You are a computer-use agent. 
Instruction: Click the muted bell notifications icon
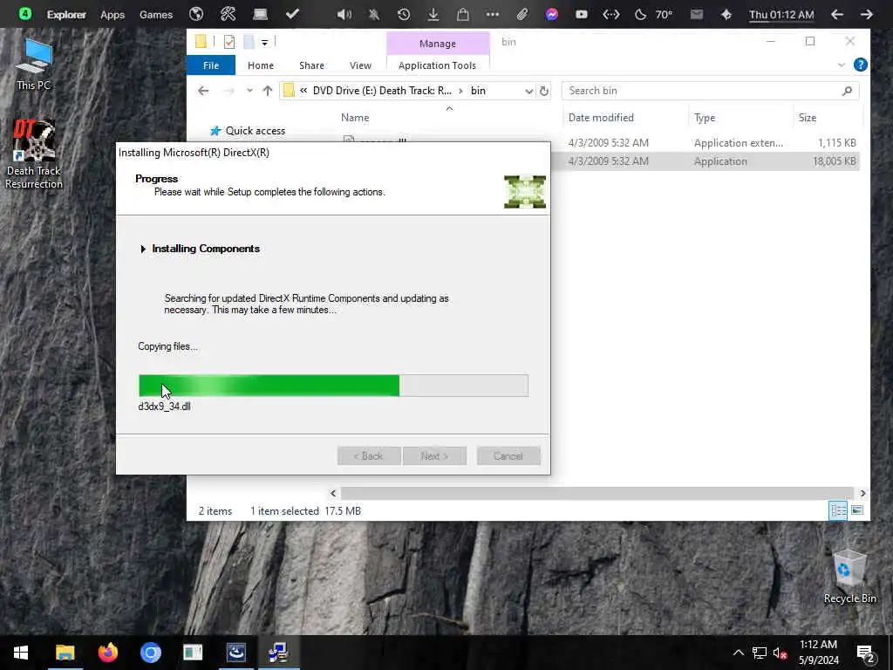(373, 14)
